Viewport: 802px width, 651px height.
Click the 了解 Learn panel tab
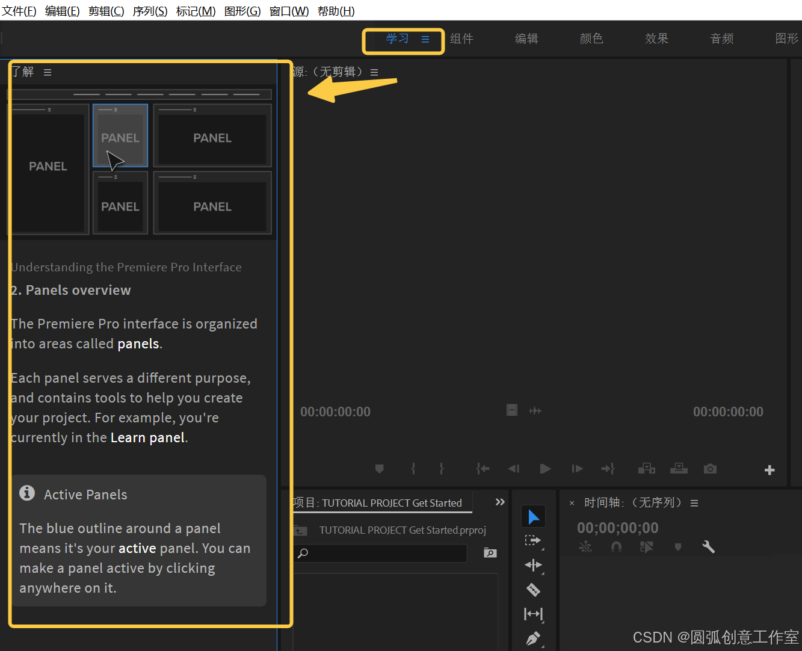pyautogui.click(x=23, y=72)
